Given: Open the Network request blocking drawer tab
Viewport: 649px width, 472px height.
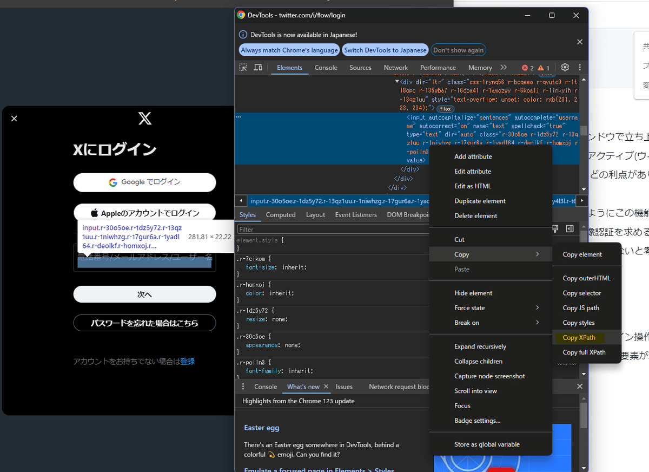Looking at the screenshot, I should click(399, 386).
